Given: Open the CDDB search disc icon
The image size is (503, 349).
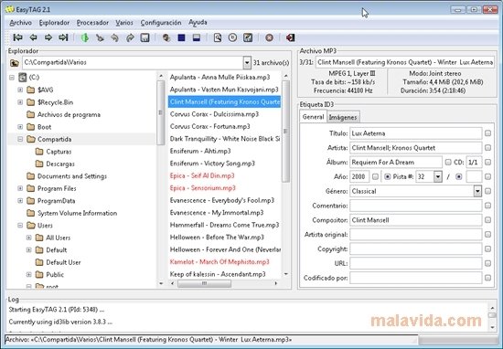Looking at the screenshot, I should point(233,37).
